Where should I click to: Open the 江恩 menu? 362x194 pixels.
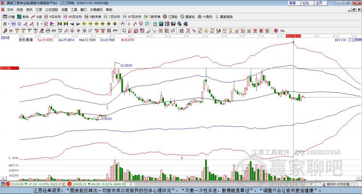(39, 10)
